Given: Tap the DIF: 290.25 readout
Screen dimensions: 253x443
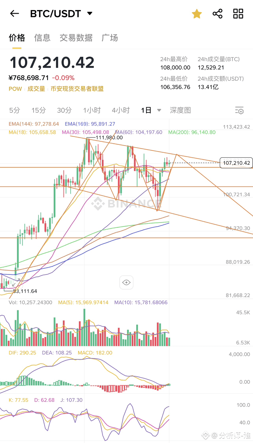Looking at the screenshot, I should [x=22, y=353].
